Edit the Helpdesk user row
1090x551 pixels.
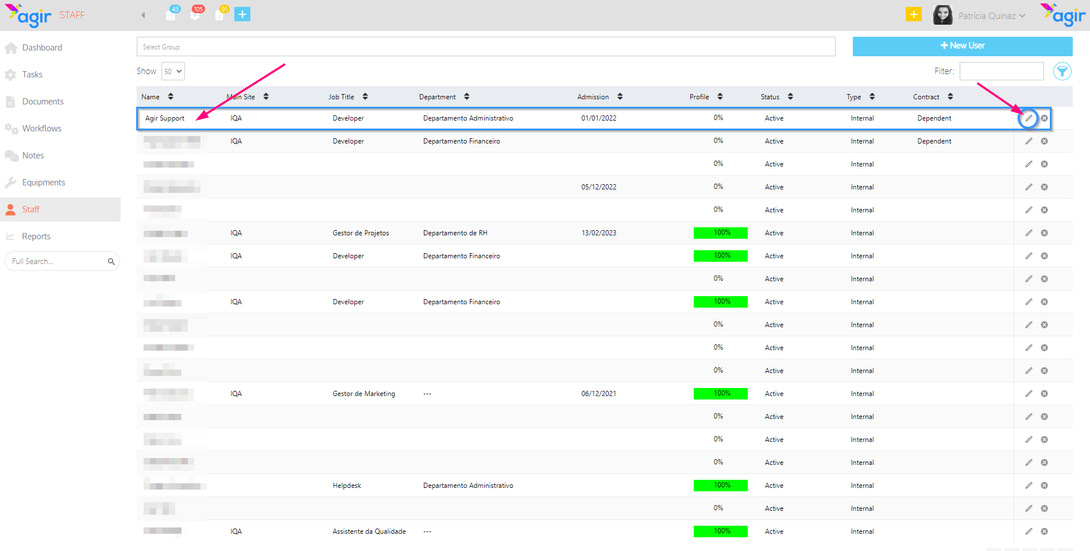(x=1029, y=486)
